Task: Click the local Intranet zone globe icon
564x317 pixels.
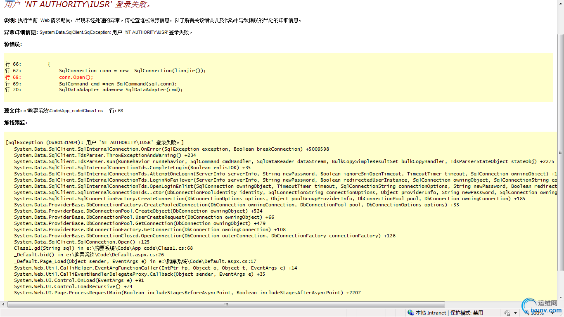Action: click(410, 313)
